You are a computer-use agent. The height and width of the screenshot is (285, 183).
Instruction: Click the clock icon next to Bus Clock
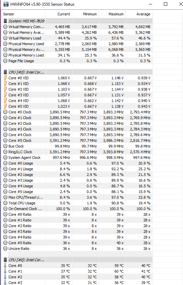tap(5, 146)
